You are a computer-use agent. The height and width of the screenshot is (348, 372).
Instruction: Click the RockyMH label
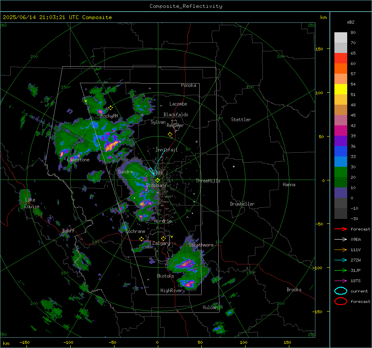tap(109, 116)
